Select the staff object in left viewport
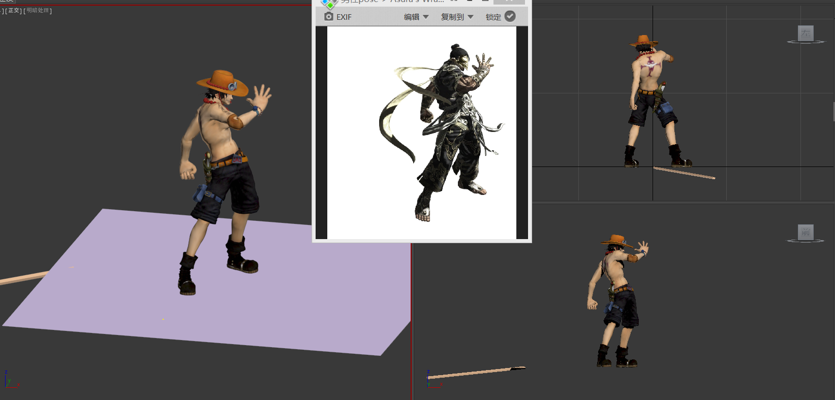Viewport: 835px width, 400px height. 684,173
